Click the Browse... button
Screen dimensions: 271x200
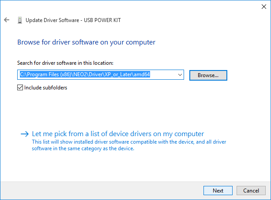click(x=208, y=75)
